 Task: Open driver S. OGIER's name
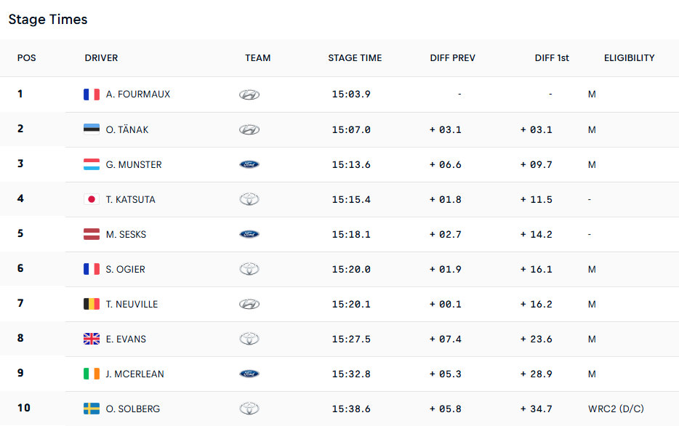tap(125, 269)
